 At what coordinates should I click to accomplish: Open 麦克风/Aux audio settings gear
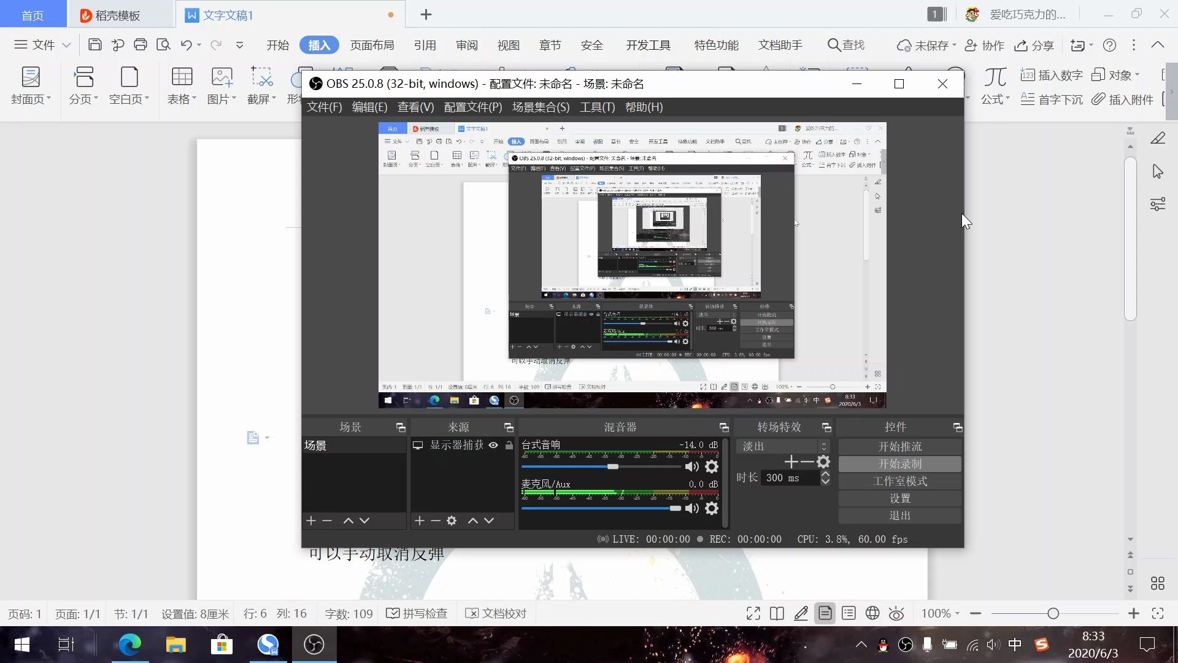pyautogui.click(x=712, y=508)
